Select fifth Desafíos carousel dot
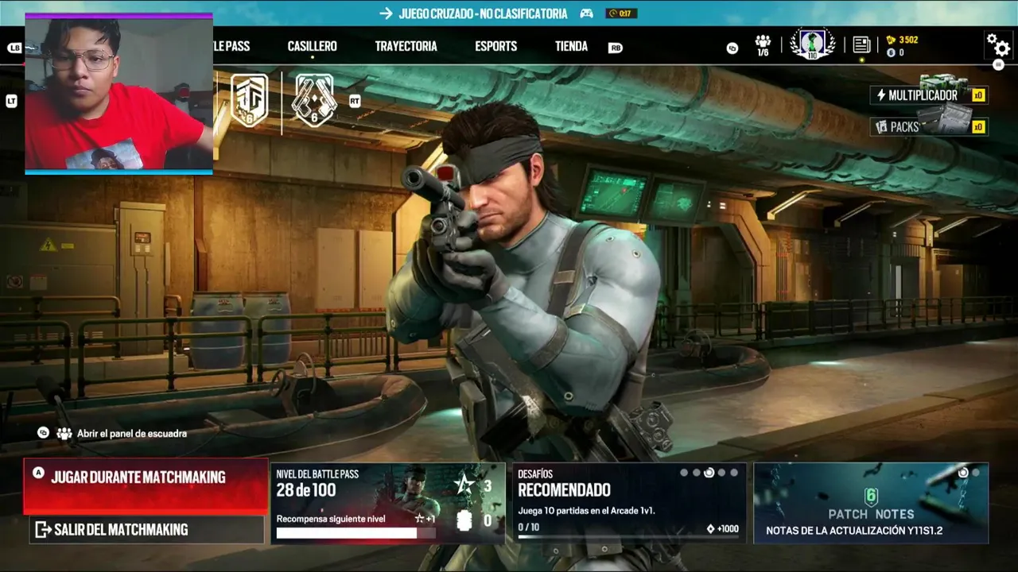Viewport: 1018px width, 572px height. [734, 473]
